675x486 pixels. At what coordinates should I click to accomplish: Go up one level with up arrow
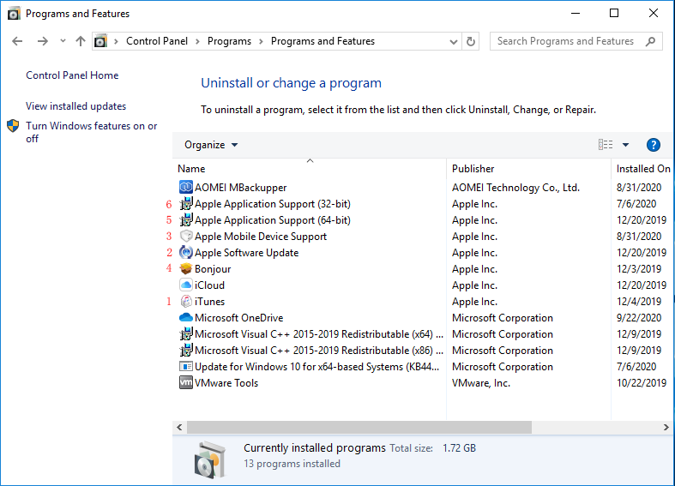click(x=81, y=41)
